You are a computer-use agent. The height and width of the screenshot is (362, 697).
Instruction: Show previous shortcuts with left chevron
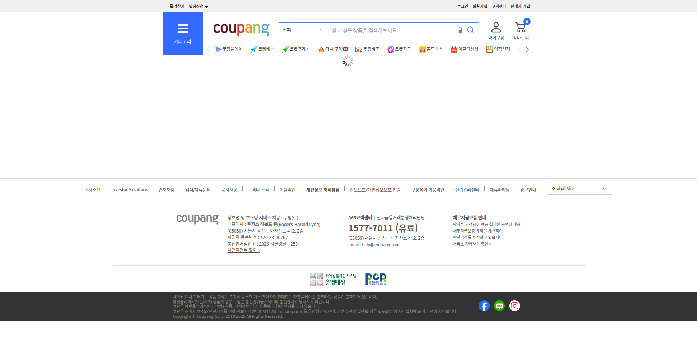208,49
